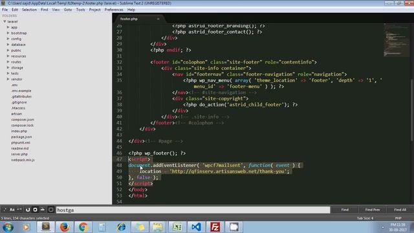Screen dimensions: 414x233
Task: Toggle case sensitive Aa option
Action: [x=12, y=210]
